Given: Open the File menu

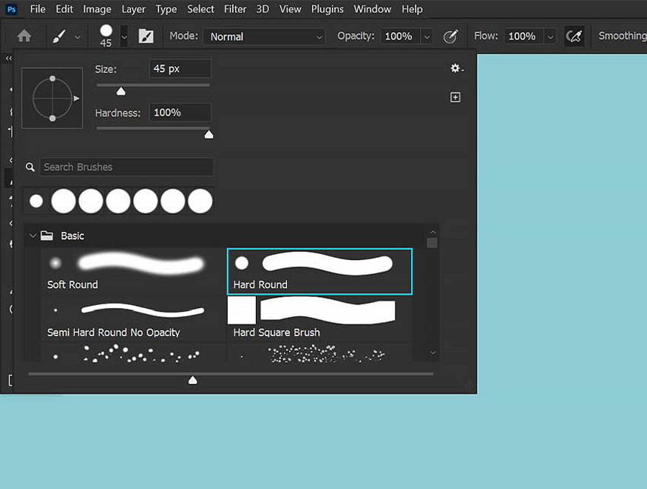Looking at the screenshot, I should pyautogui.click(x=38, y=9).
